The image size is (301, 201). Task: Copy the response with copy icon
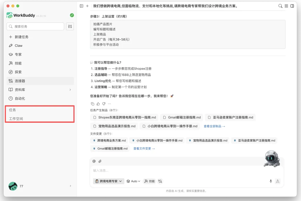(93, 104)
